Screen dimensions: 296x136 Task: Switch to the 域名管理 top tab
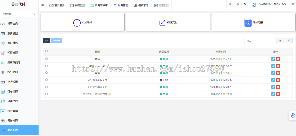coord(120,5)
